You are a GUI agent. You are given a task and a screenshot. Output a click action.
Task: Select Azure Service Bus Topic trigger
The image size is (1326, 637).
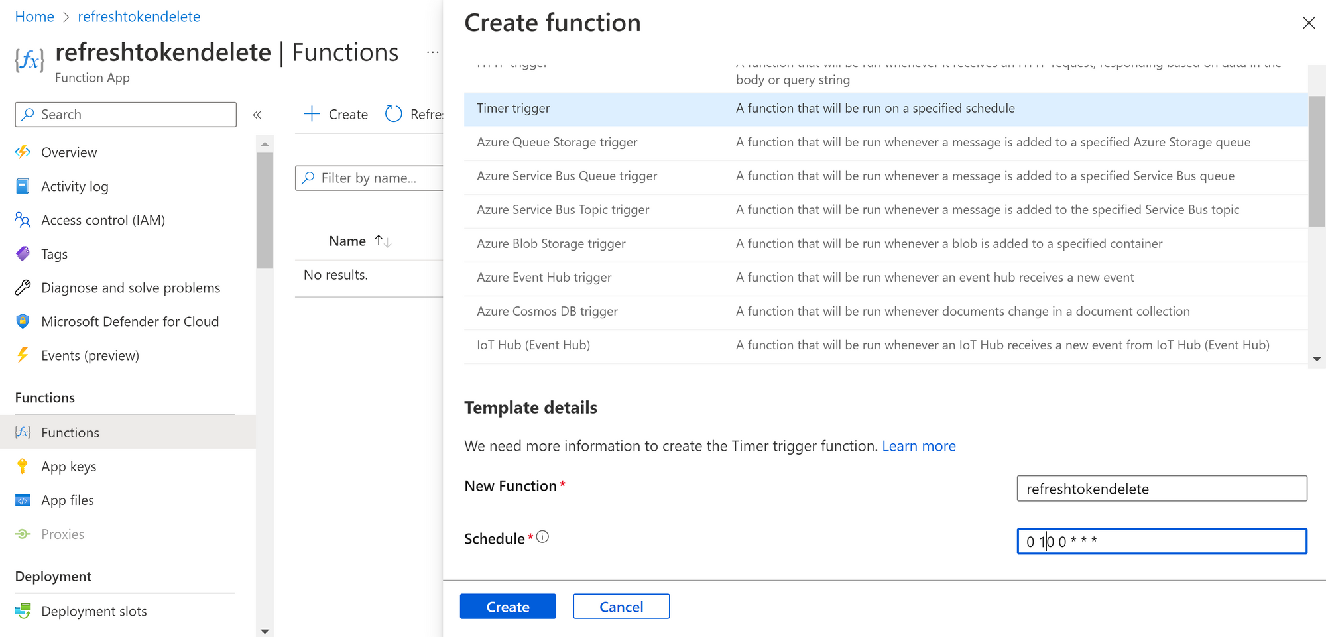[x=886, y=210]
